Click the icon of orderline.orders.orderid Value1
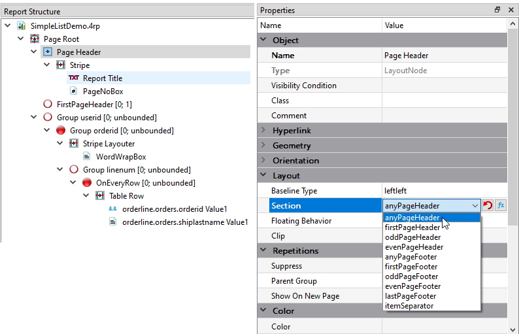The image size is (519, 334). pos(112,209)
